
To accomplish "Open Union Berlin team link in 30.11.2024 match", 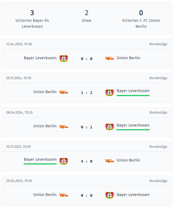I will (45, 92).
